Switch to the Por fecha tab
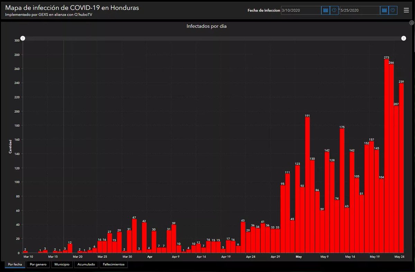Screen dimensions: 415x272 (x=15, y=264)
